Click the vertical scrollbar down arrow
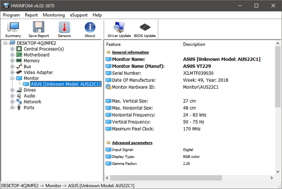Viewport: 282px width, 189px height. [x=278, y=172]
